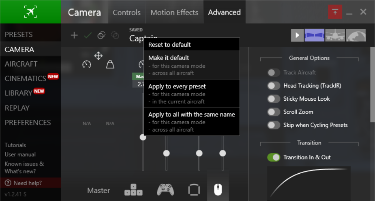Click the version text v1.2.41 S
The width and height of the screenshot is (375, 201).
click(x=15, y=194)
